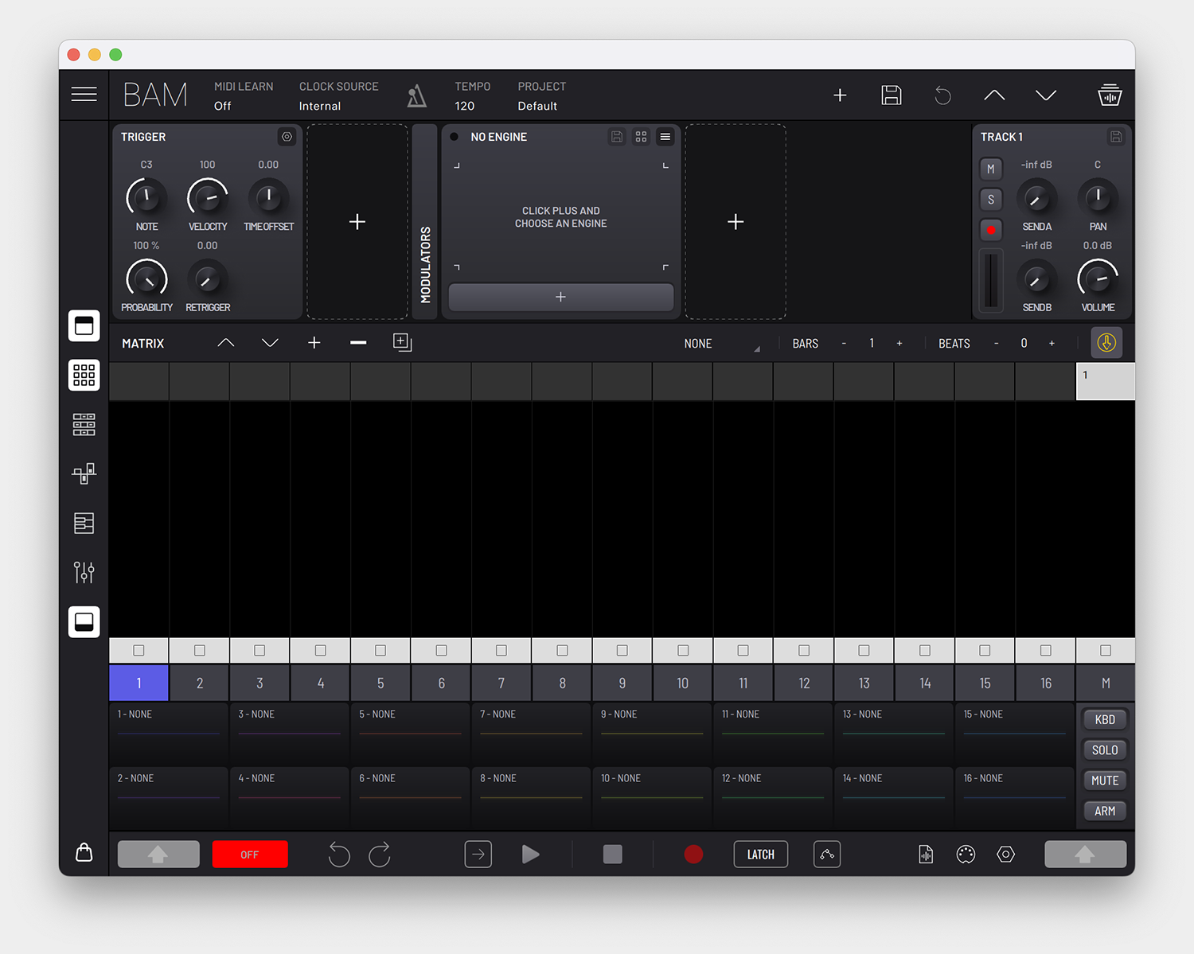Viewport: 1194px width, 954px height.
Task: Tick the checkbox above track 5
Action: 380,651
